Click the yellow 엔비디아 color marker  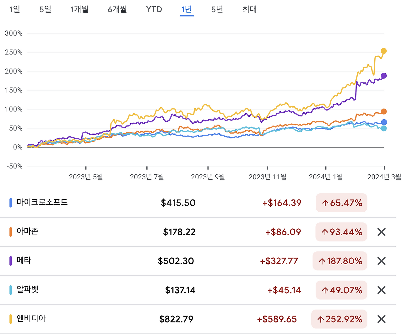[x=11, y=319]
